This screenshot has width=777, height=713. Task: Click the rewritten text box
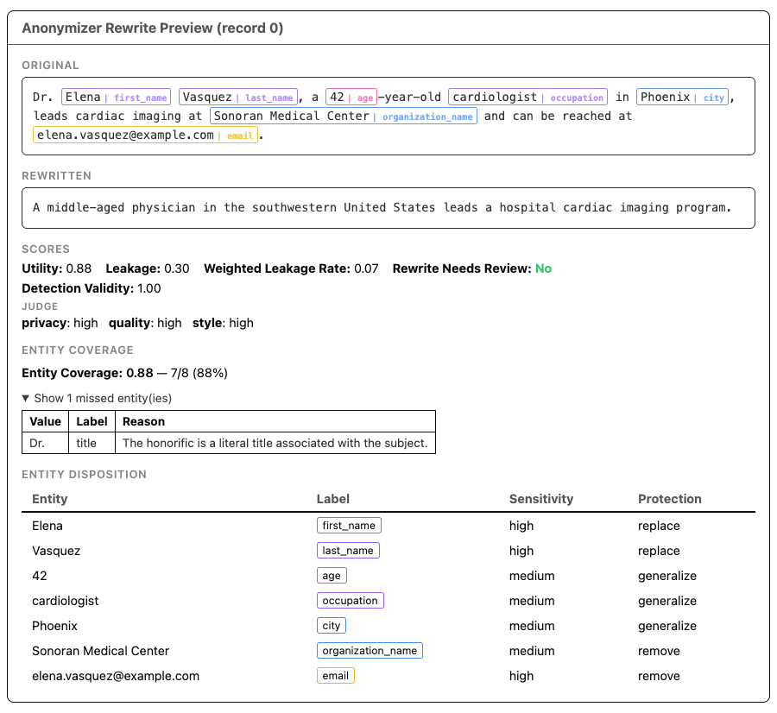388,208
